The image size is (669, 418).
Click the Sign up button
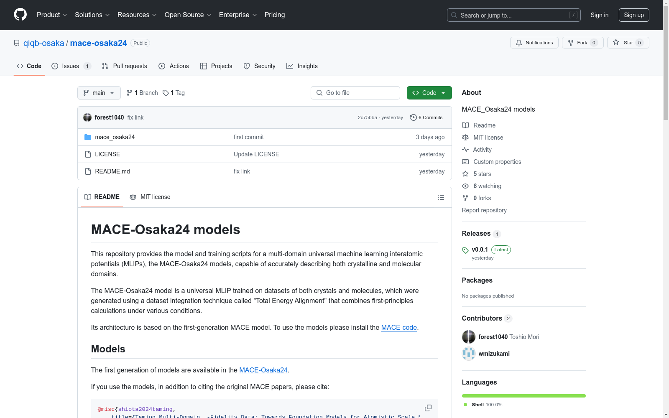click(634, 15)
